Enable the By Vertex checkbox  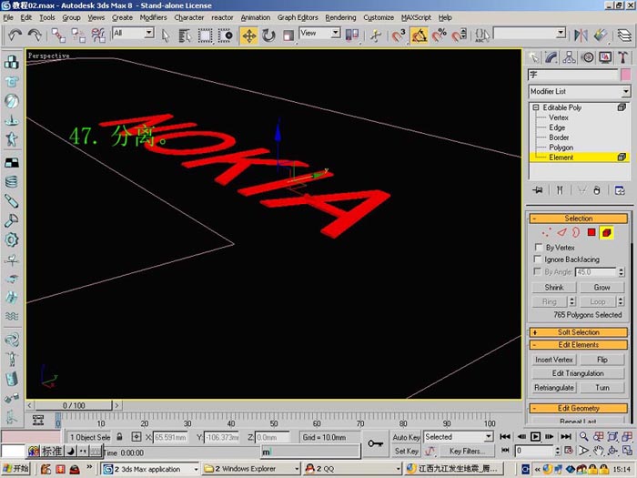click(539, 247)
